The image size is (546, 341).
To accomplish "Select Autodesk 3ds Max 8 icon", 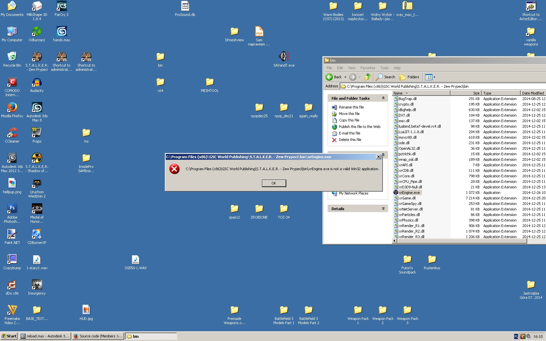I will [37, 112].
